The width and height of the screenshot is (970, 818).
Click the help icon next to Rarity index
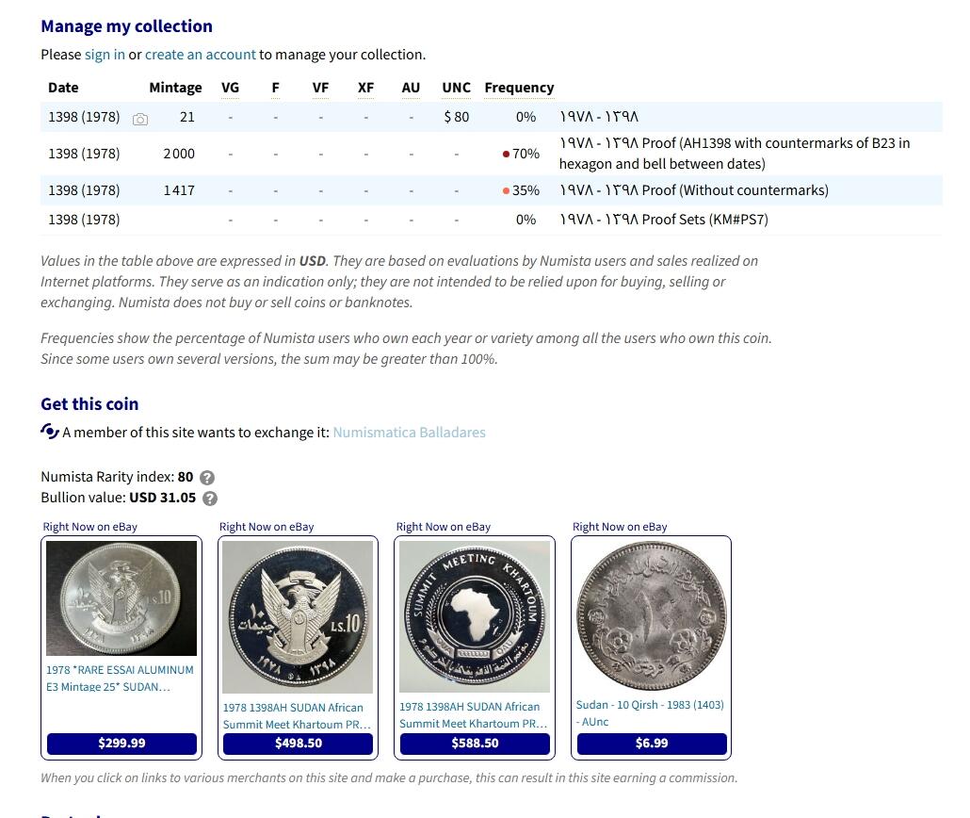pyautogui.click(x=207, y=478)
